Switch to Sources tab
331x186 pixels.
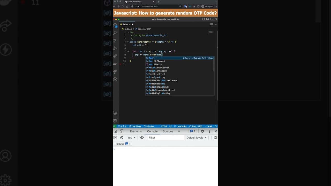[168, 131]
